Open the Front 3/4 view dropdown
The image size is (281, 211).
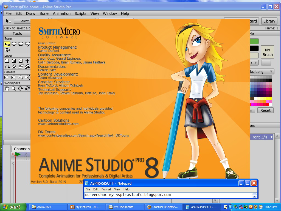pyautogui.click(x=262, y=137)
